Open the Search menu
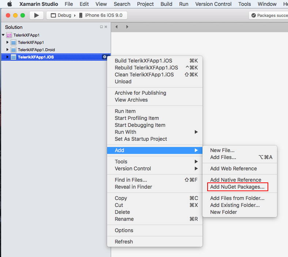This screenshot has height=257, width=288. pyautogui.click(x=122, y=4)
